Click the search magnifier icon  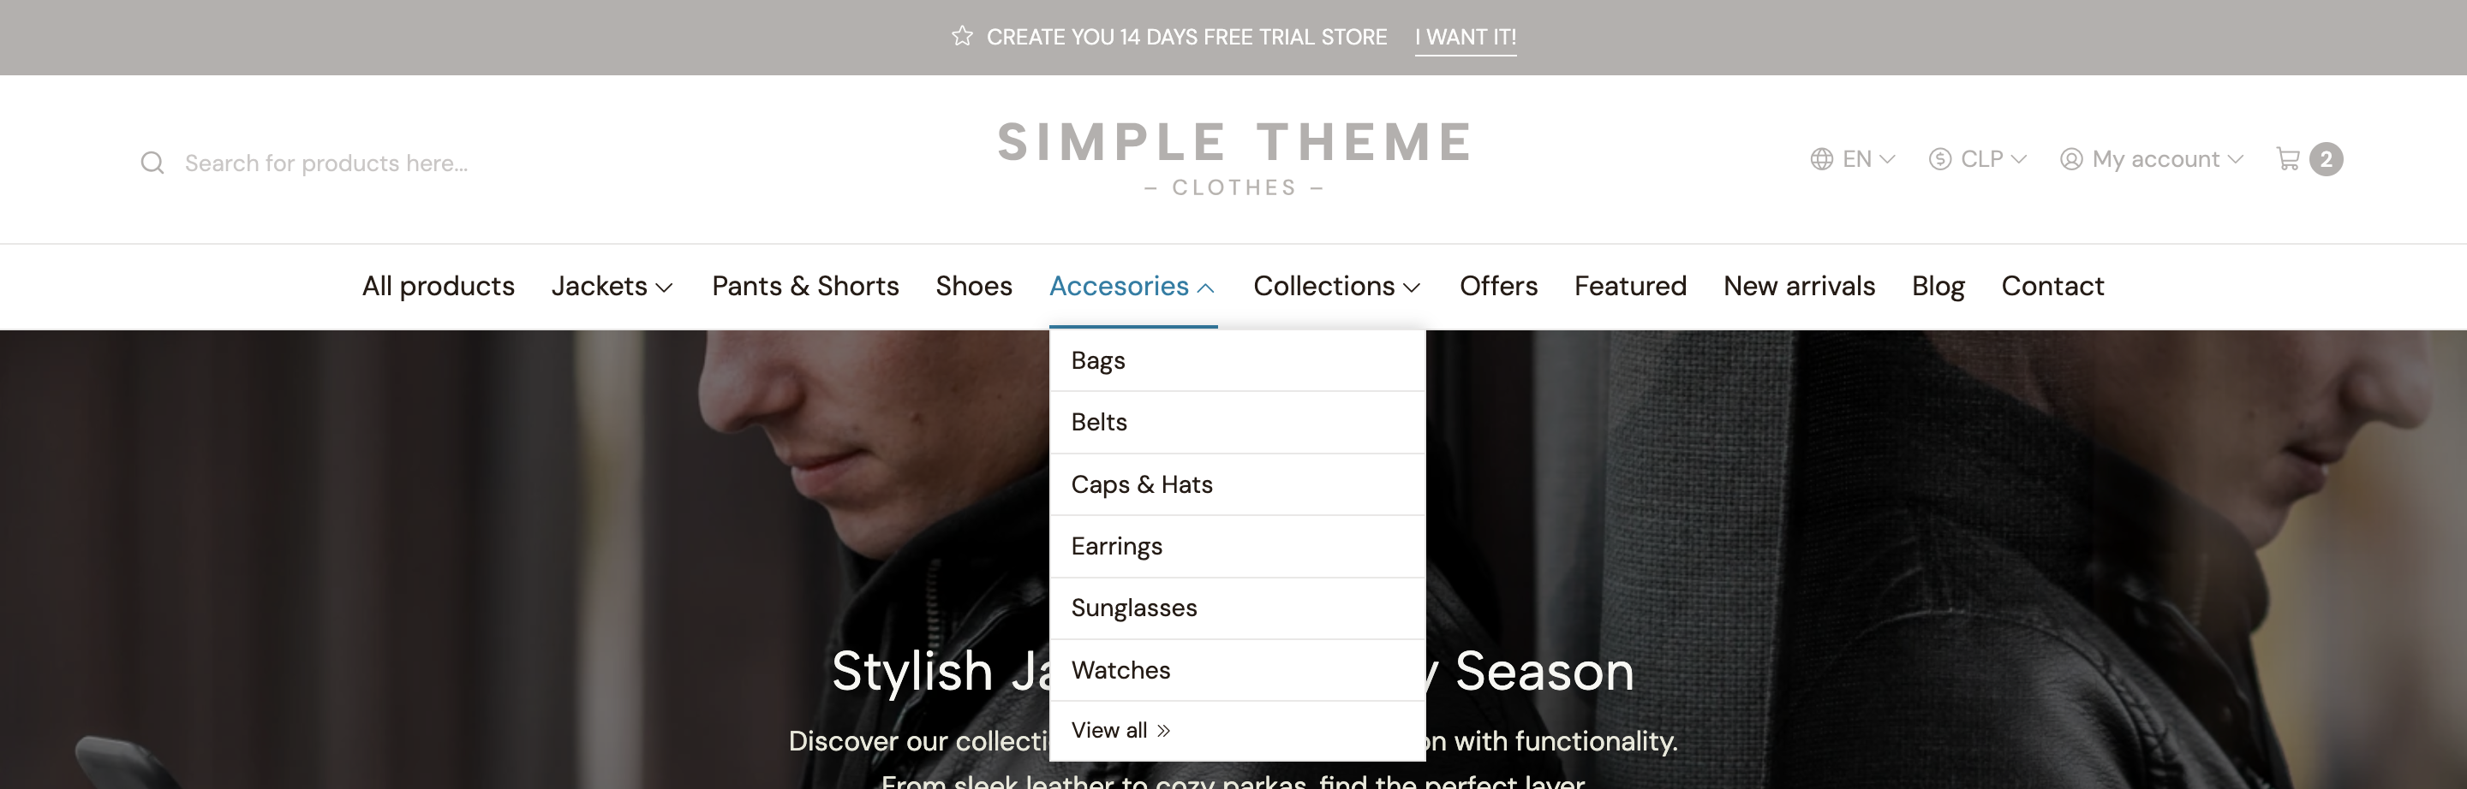[x=152, y=163]
